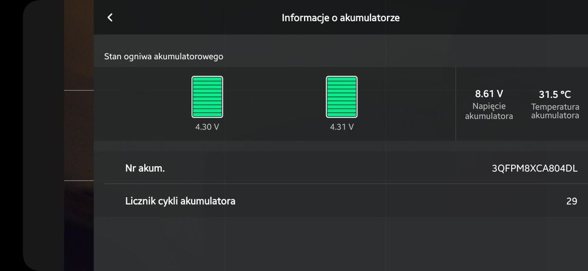Tap the 8.61 V battery voltage value
The width and height of the screenshot is (588, 271).
[489, 94]
